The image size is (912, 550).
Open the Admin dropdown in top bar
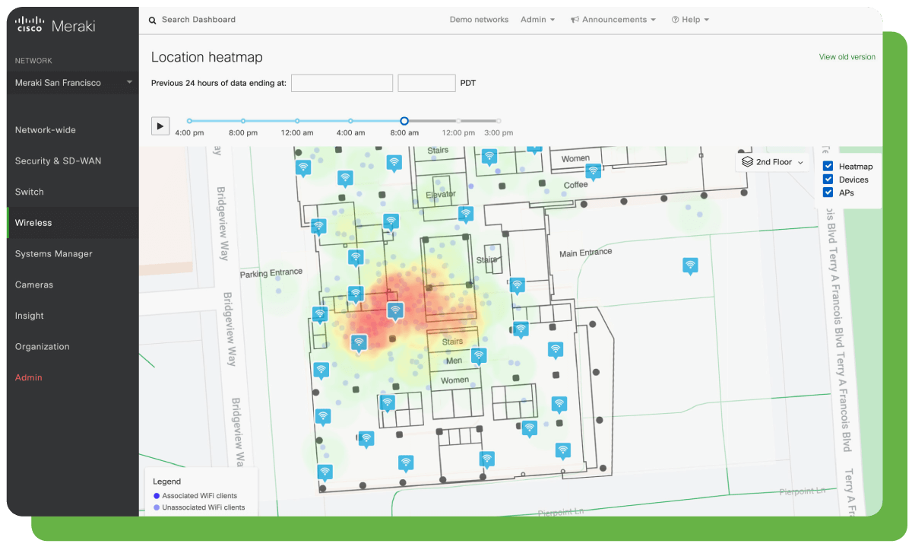click(x=537, y=20)
